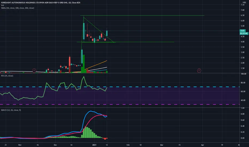Click the 7.00 price axis label
This screenshot has width=249, height=147.
(x=243, y=10)
